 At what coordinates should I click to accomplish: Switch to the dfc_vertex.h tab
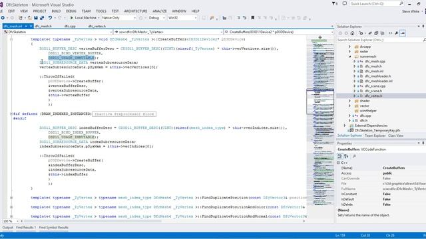point(97,27)
